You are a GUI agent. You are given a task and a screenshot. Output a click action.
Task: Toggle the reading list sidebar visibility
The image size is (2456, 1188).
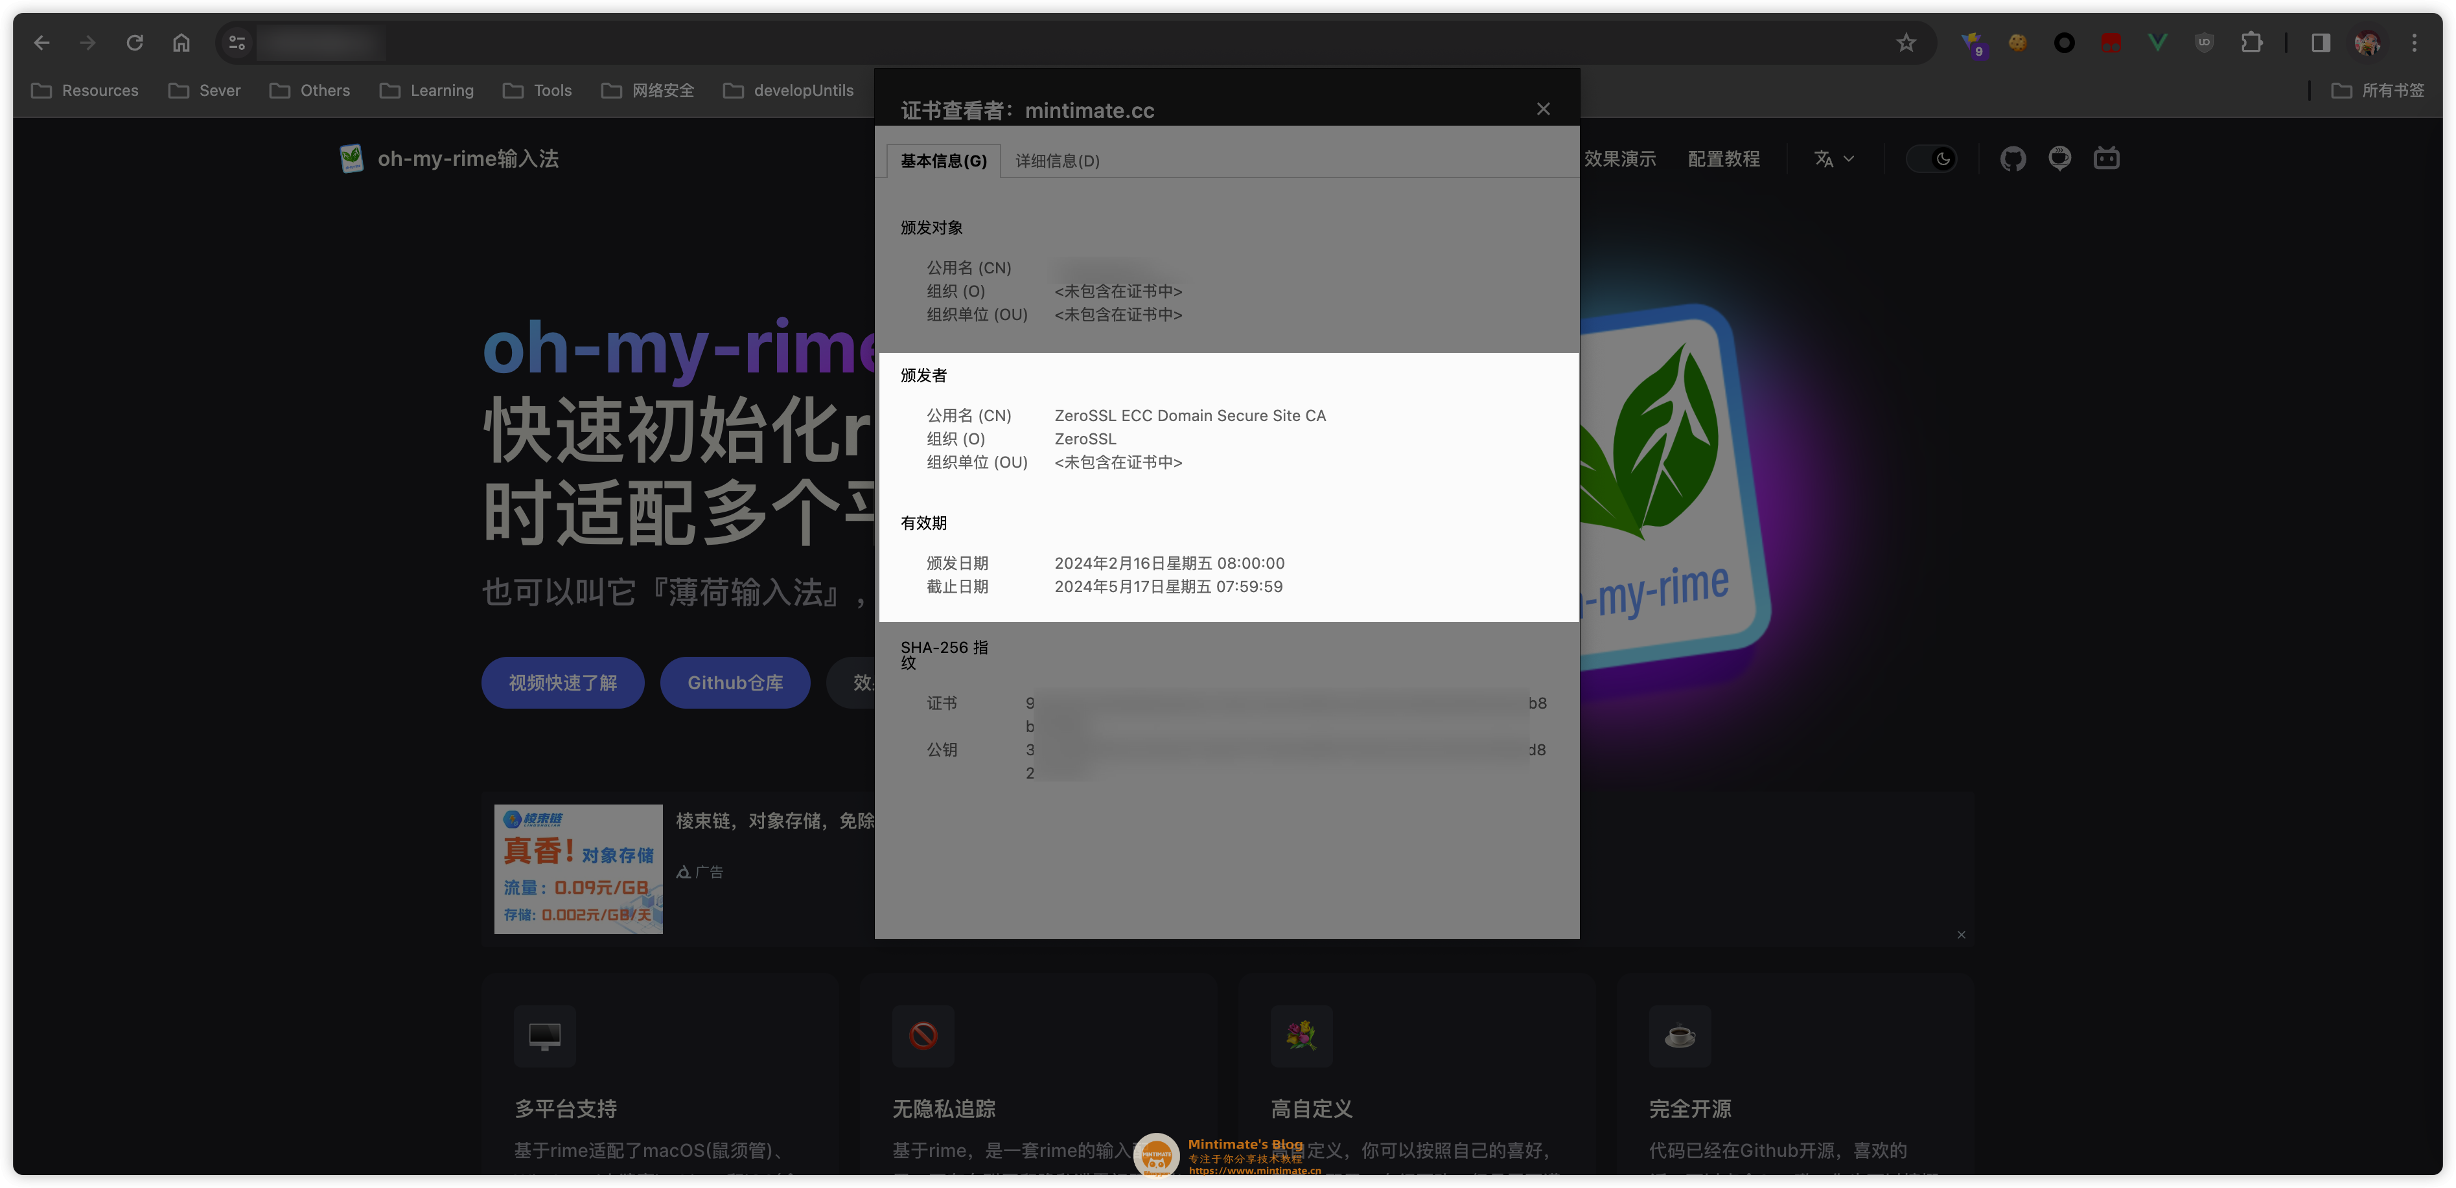click(x=2321, y=41)
